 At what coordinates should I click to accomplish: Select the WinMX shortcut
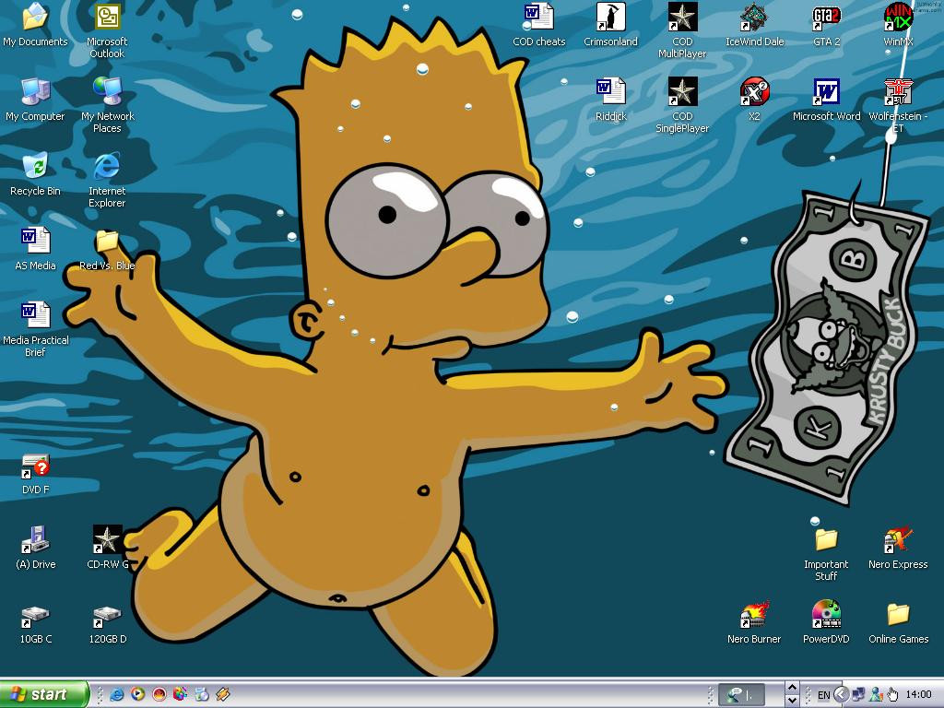[x=898, y=25]
